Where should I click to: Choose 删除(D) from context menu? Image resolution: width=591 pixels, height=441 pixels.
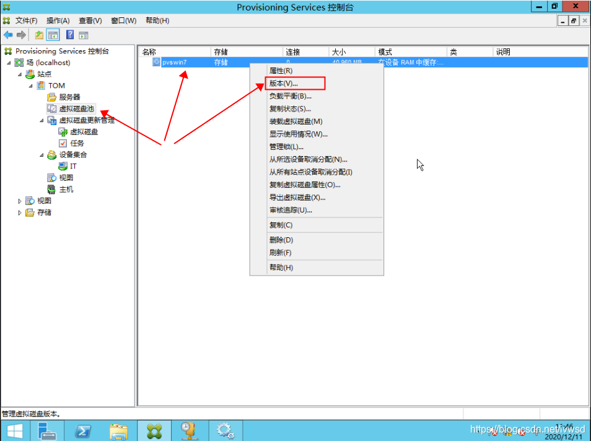(x=281, y=240)
